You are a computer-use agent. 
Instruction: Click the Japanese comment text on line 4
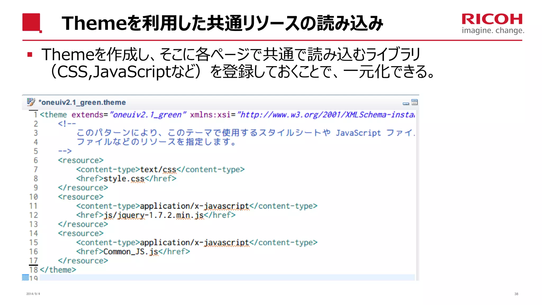156,142
